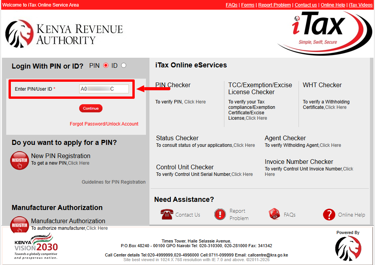Open Online Help link in top bar
Screen dimensions: 375x265
pyautogui.click(x=333, y=5)
